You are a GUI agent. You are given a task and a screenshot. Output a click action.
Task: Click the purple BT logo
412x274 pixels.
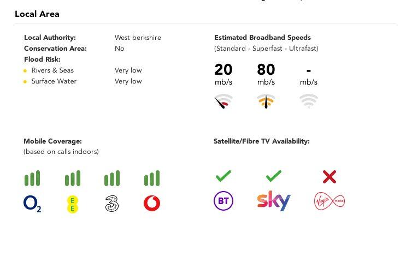pyautogui.click(x=223, y=201)
